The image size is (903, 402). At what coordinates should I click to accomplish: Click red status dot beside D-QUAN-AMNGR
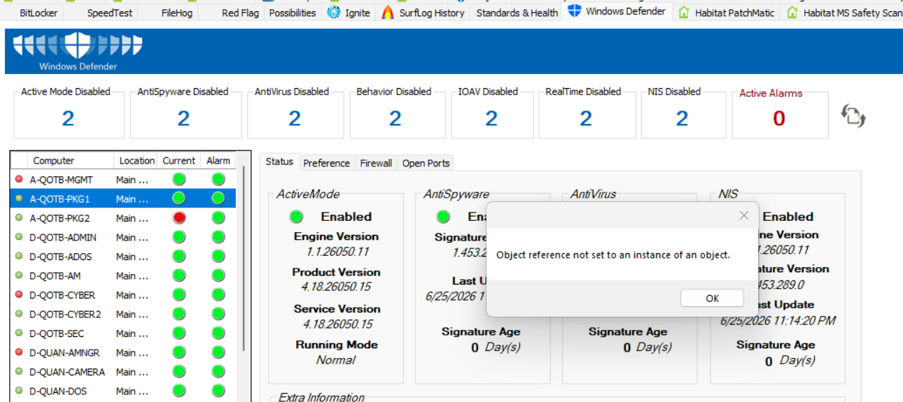[x=19, y=353]
